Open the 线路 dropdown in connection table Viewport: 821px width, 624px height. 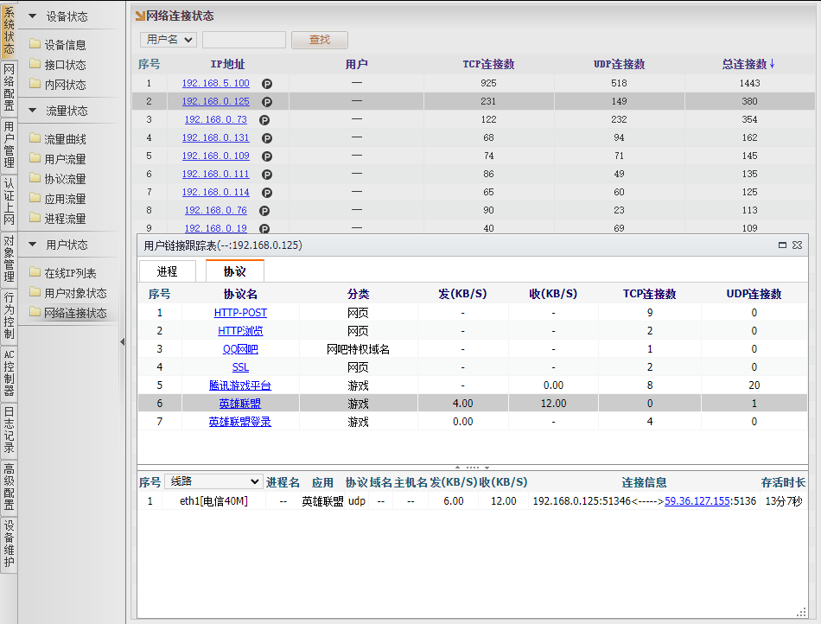point(213,481)
